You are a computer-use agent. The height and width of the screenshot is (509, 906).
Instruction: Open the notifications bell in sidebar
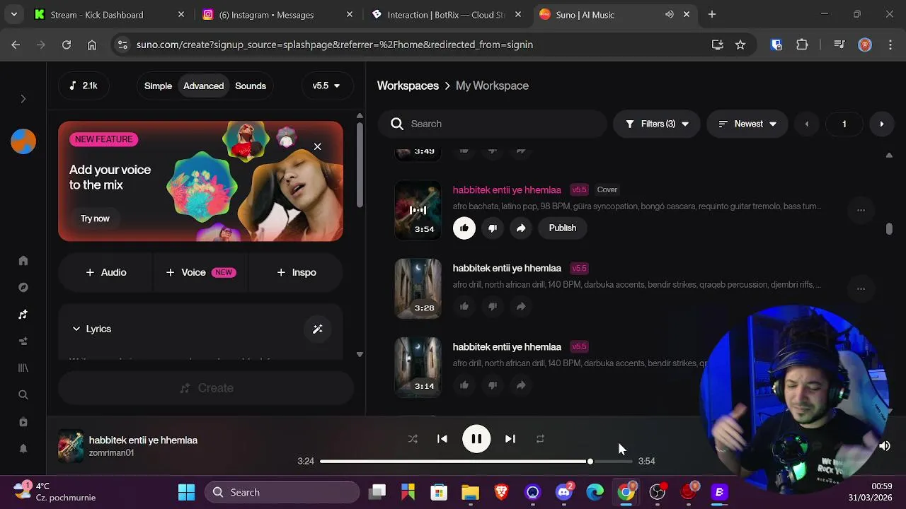click(x=23, y=449)
